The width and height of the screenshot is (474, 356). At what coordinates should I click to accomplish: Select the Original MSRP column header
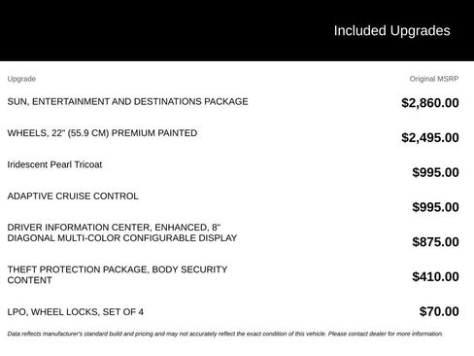pyautogui.click(x=434, y=79)
